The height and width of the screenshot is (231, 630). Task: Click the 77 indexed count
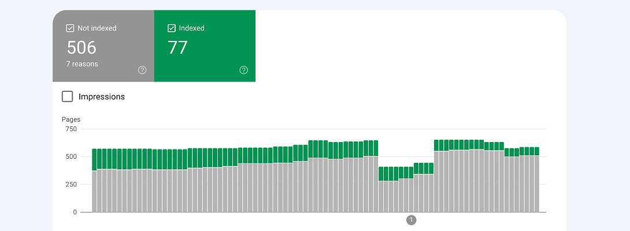pos(177,47)
